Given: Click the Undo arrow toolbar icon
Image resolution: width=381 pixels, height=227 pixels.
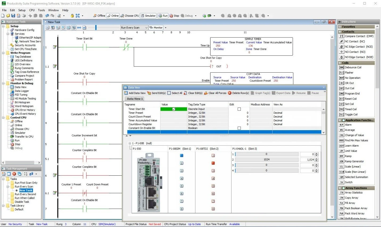Looking at the screenshot, I should [47, 16].
